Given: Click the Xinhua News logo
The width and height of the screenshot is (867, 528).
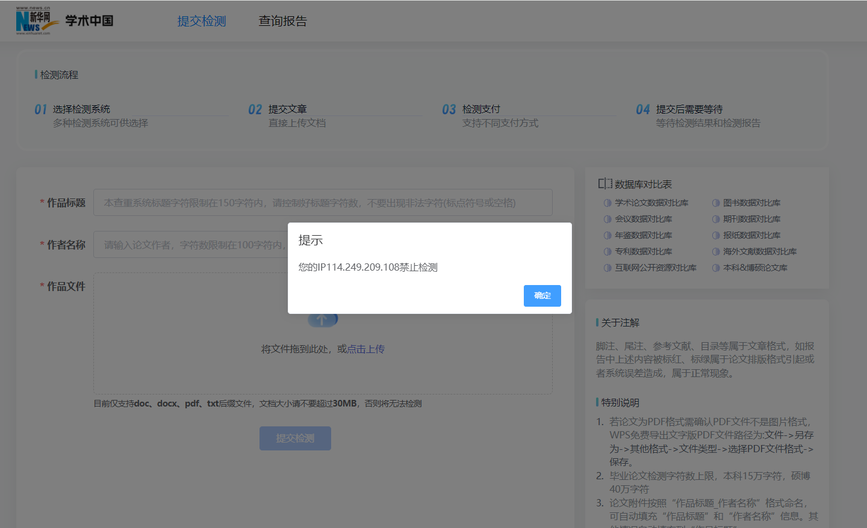Looking at the screenshot, I should coord(36,20).
